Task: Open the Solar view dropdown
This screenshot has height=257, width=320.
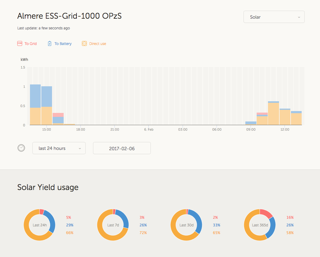Action: click(x=274, y=17)
